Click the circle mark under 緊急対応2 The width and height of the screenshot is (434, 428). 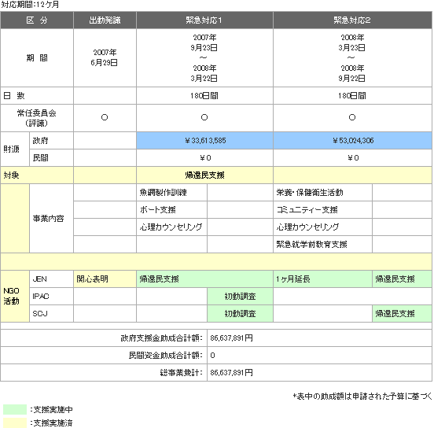coord(352,117)
